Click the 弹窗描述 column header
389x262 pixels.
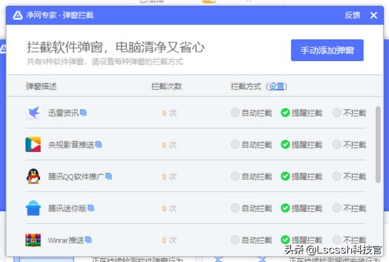[x=41, y=86]
